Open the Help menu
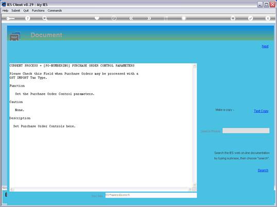The width and height of the screenshot is (277, 207). (5, 11)
